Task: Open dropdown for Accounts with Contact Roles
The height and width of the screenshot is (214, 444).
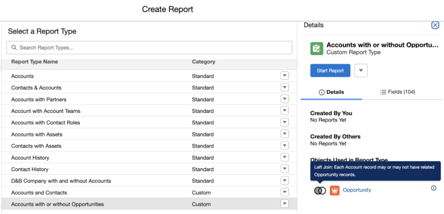Action: point(284,123)
